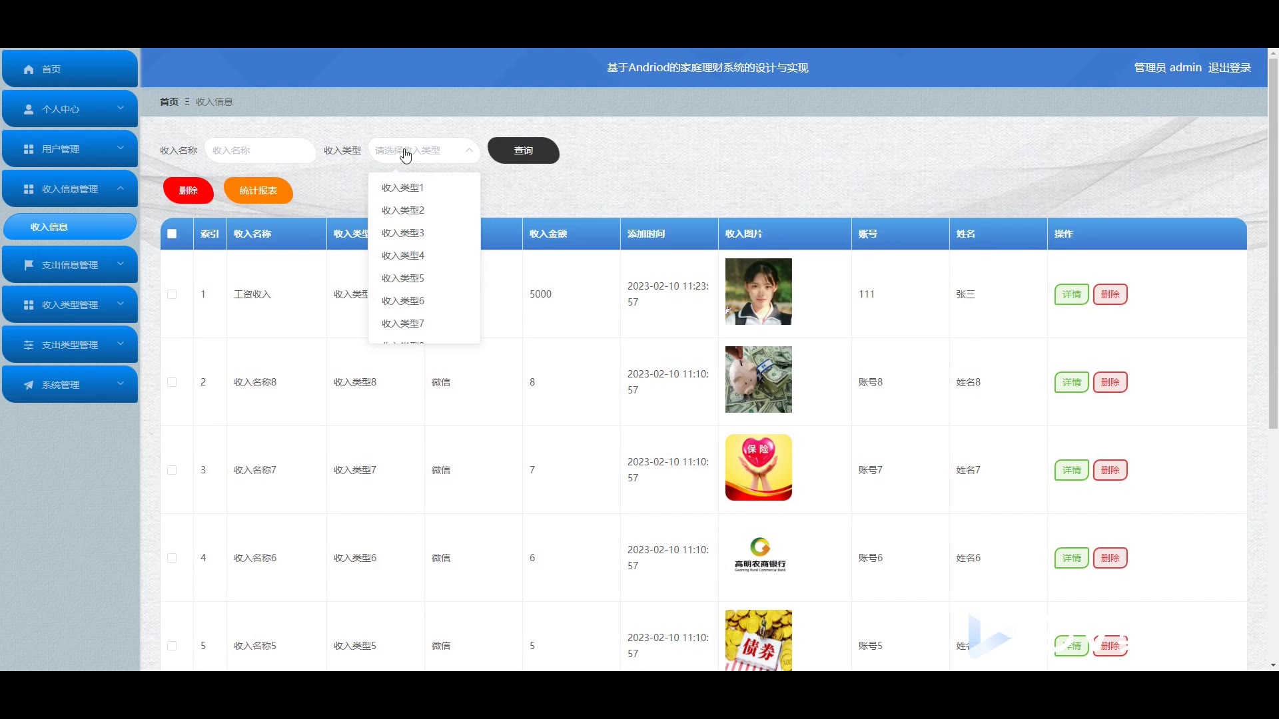The width and height of the screenshot is (1279, 719).
Task: Click the 管理员 admin label
Action: [1168, 68]
